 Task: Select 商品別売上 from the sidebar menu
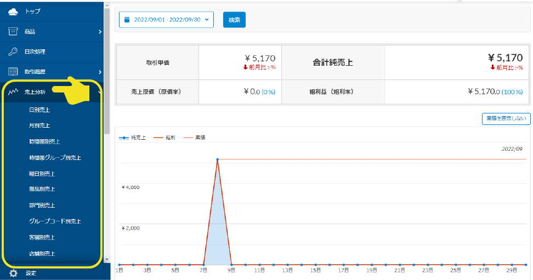[x=42, y=189]
